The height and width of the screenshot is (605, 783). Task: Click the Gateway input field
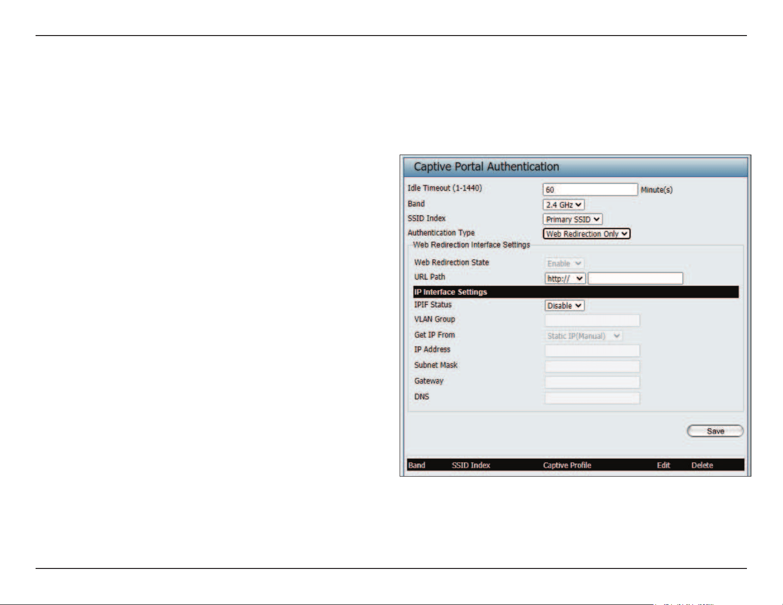(592, 382)
